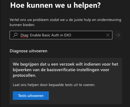Click the misspelled word 'Diag' in search
This screenshot has width=130, height=107.
click(24, 35)
